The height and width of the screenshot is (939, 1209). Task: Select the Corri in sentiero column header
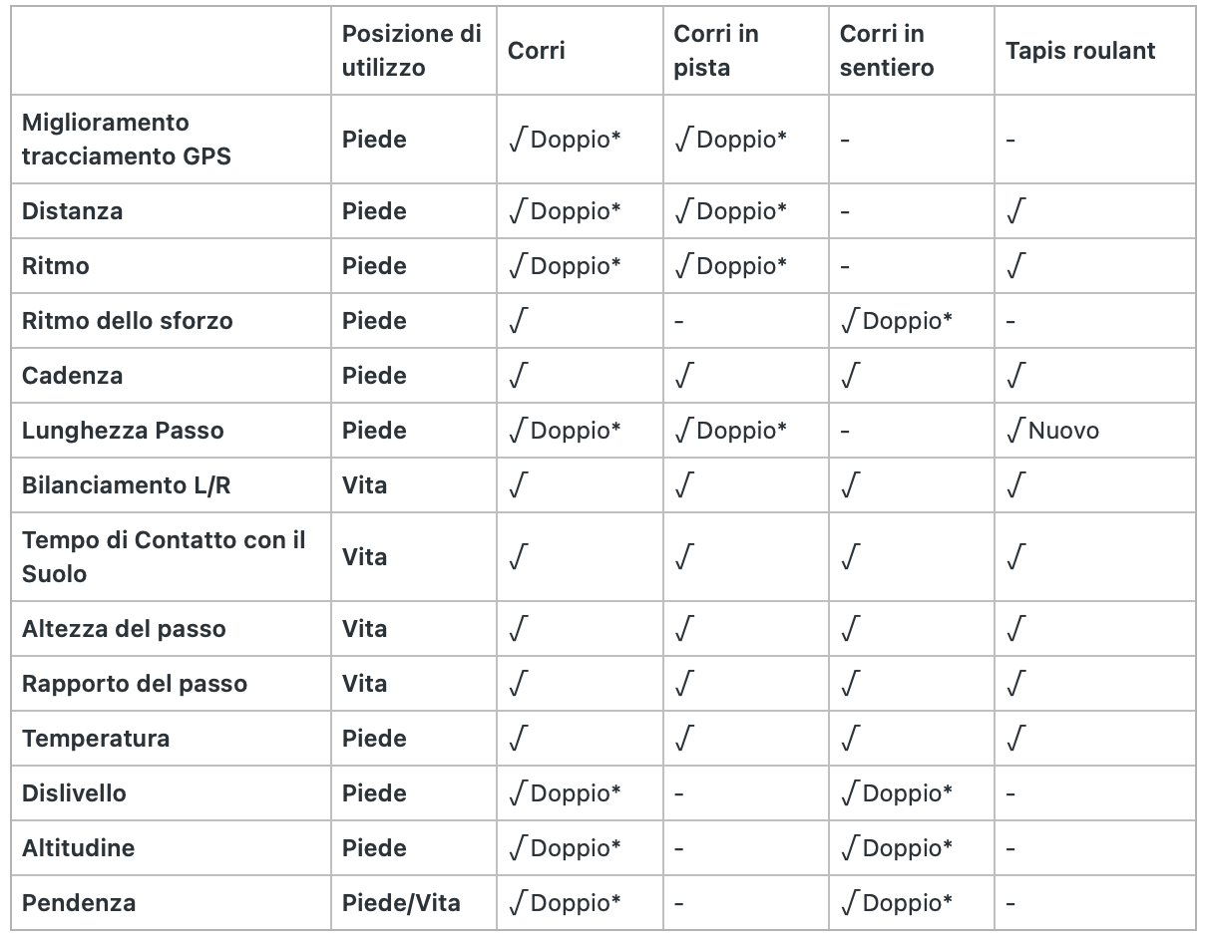887,51
